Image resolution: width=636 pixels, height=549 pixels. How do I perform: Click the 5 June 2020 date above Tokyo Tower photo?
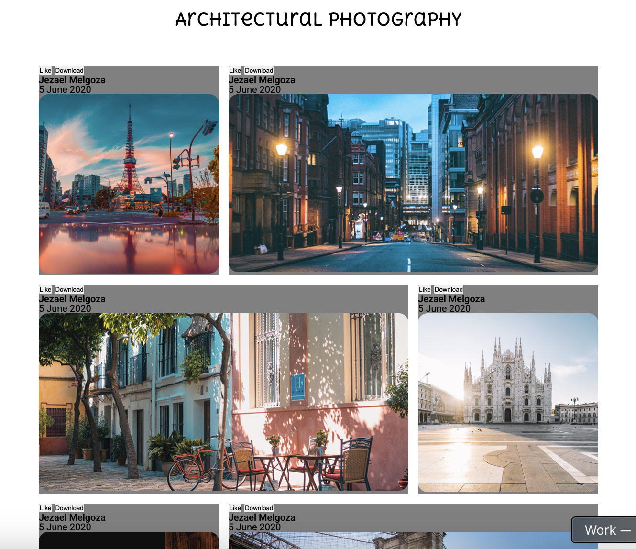tap(65, 89)
